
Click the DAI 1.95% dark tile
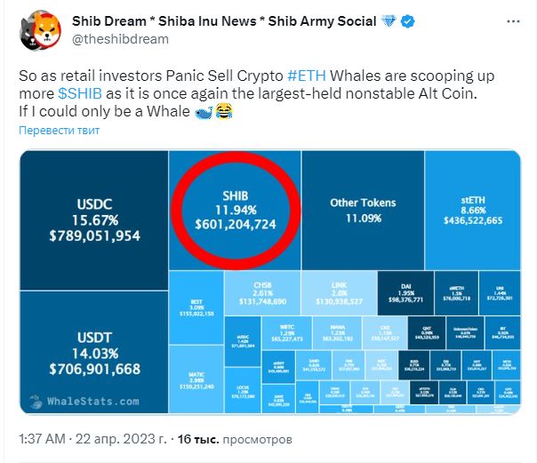[405, 293]
